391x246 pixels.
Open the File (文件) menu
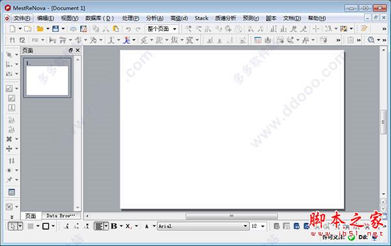(22, 18)
